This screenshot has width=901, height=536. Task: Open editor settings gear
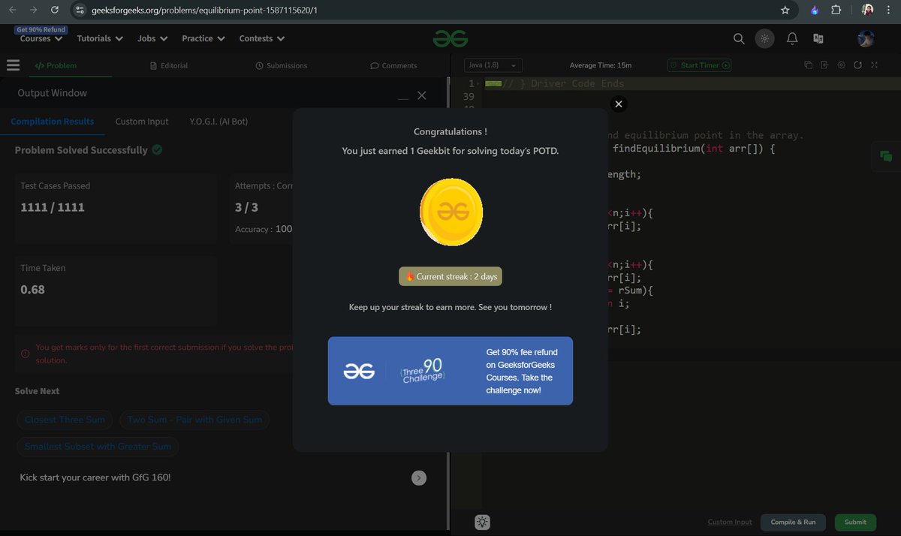coord(841,65)
